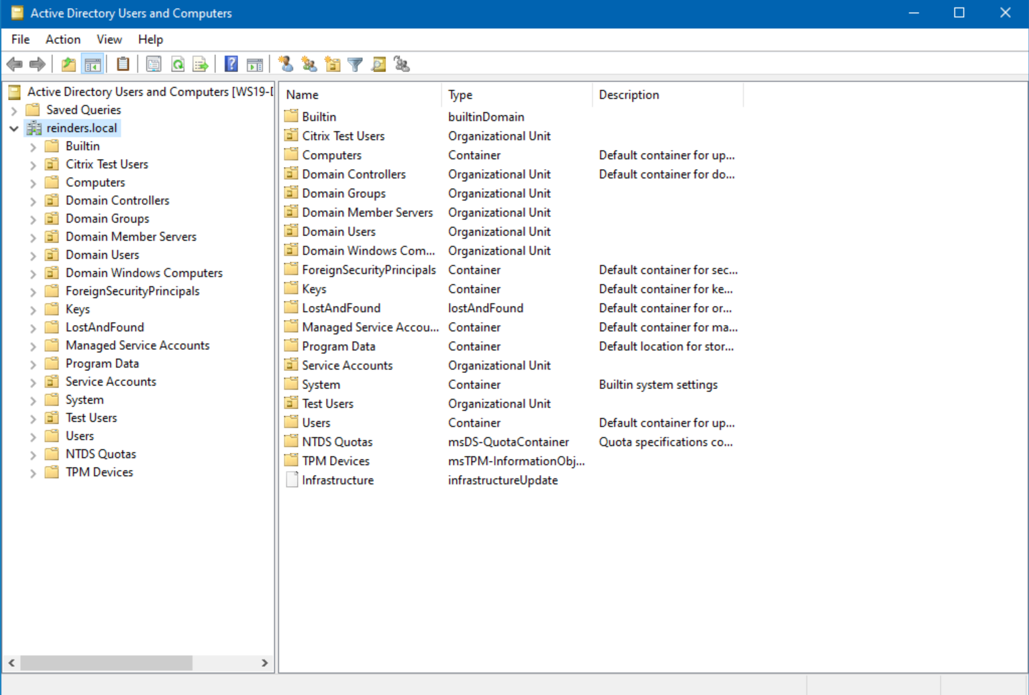Open the View menu

point(109,39)
